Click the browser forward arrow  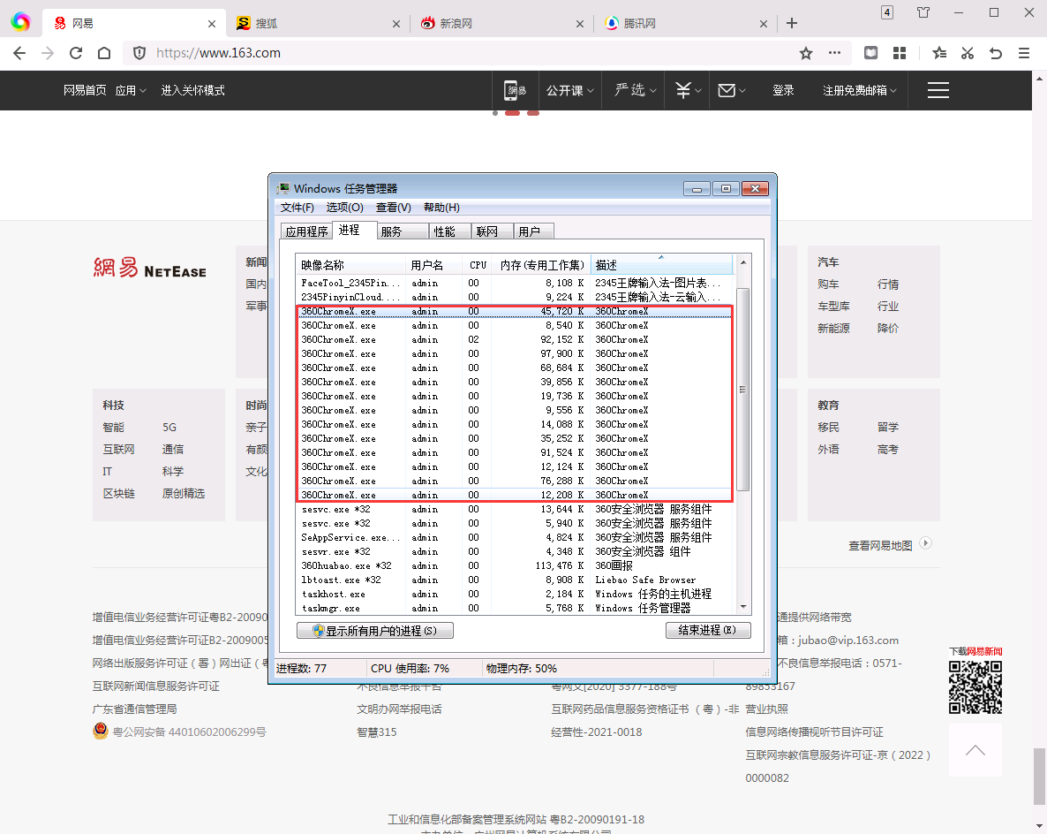48,53
